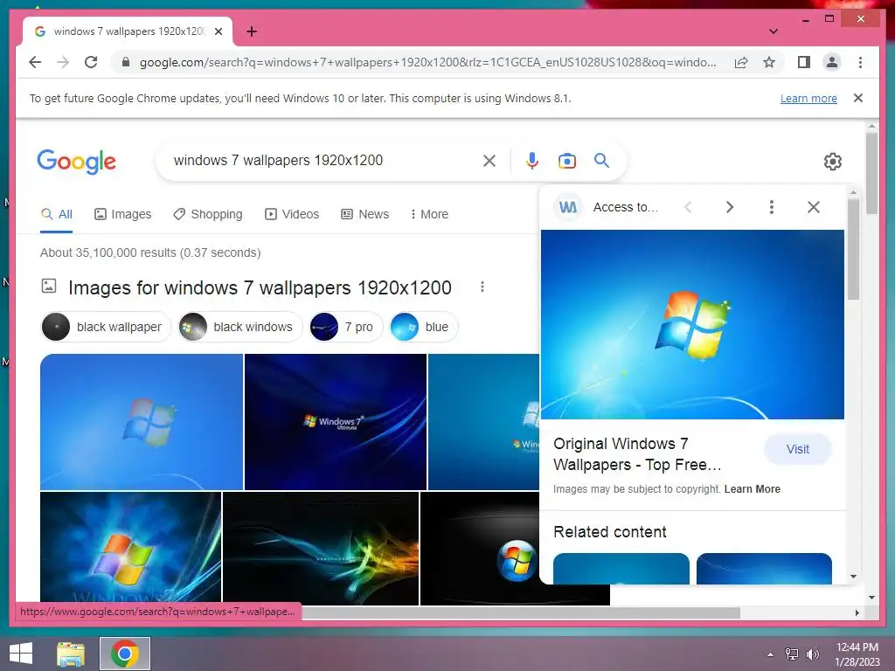Go to next image in preview panel
895x671 pixels.
(x=730, y=207)
